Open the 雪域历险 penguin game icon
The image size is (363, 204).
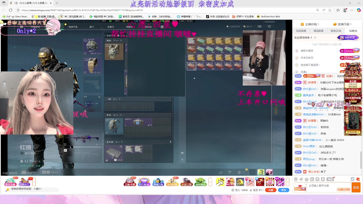pos(158,182)
